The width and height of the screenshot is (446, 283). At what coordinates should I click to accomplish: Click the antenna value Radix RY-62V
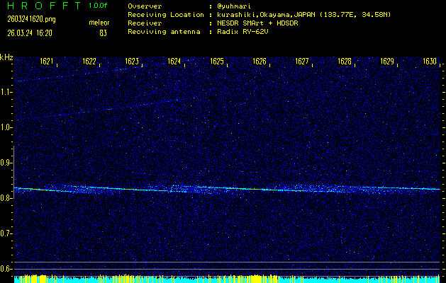click(x=242, y=32)
